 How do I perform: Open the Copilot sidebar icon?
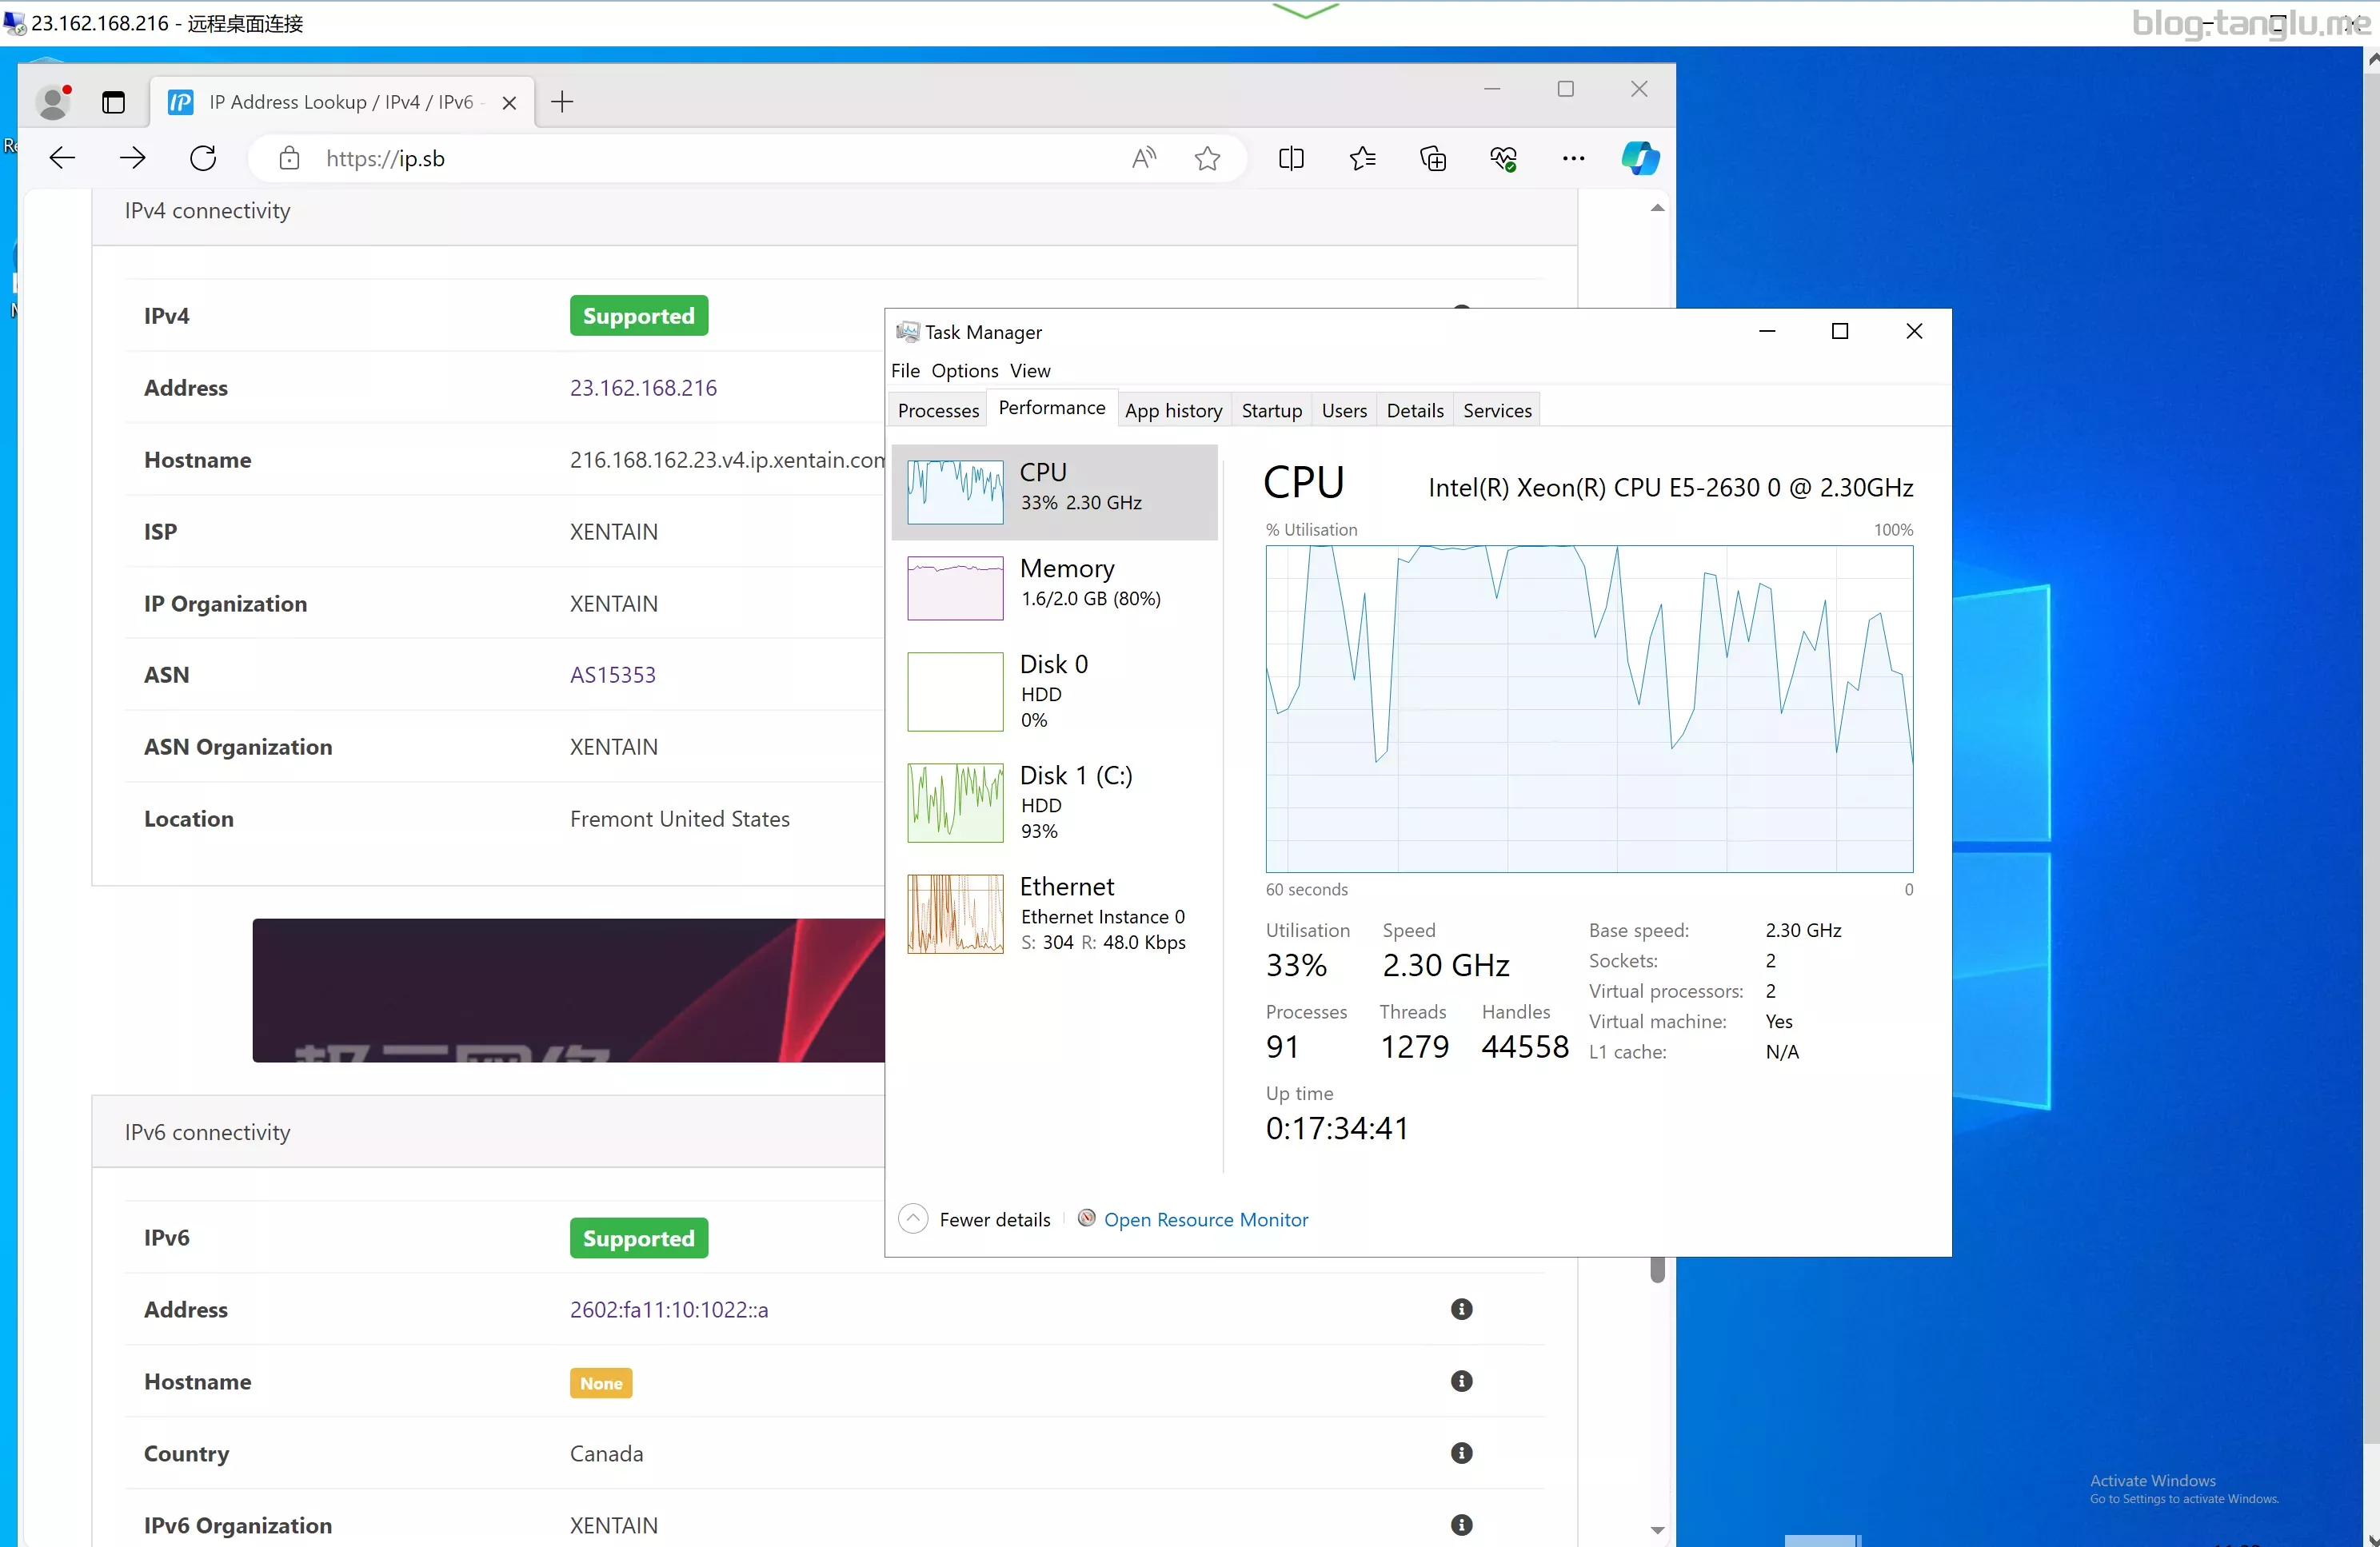click(1640, 158)
